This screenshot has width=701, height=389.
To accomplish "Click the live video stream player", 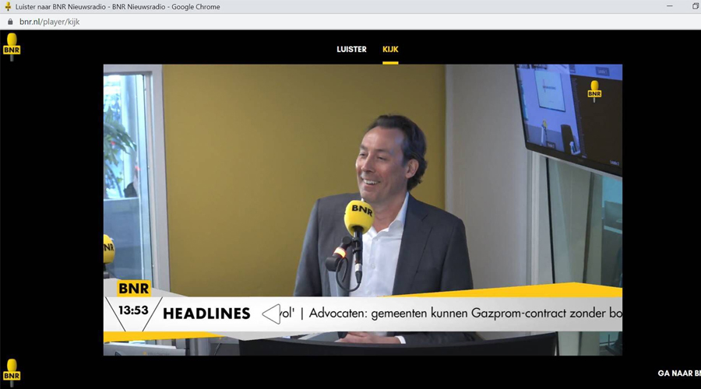I will pos(362,210).
